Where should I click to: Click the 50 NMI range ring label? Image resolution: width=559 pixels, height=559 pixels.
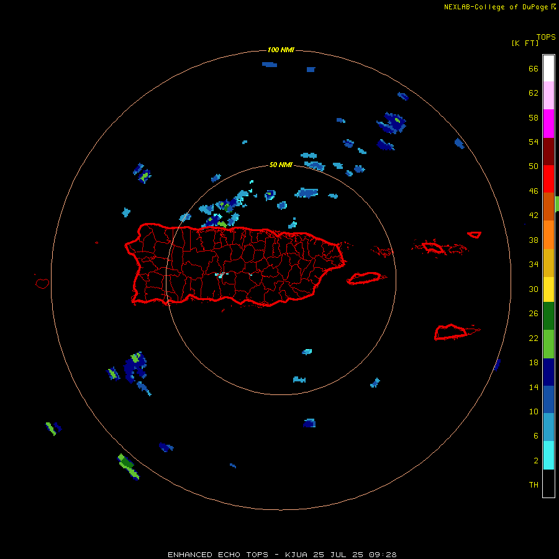click(x=281, y=165)
